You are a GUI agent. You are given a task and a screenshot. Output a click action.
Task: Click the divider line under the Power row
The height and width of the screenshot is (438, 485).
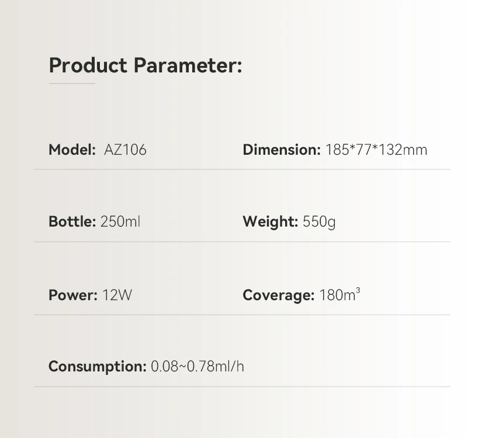[242, 315]
